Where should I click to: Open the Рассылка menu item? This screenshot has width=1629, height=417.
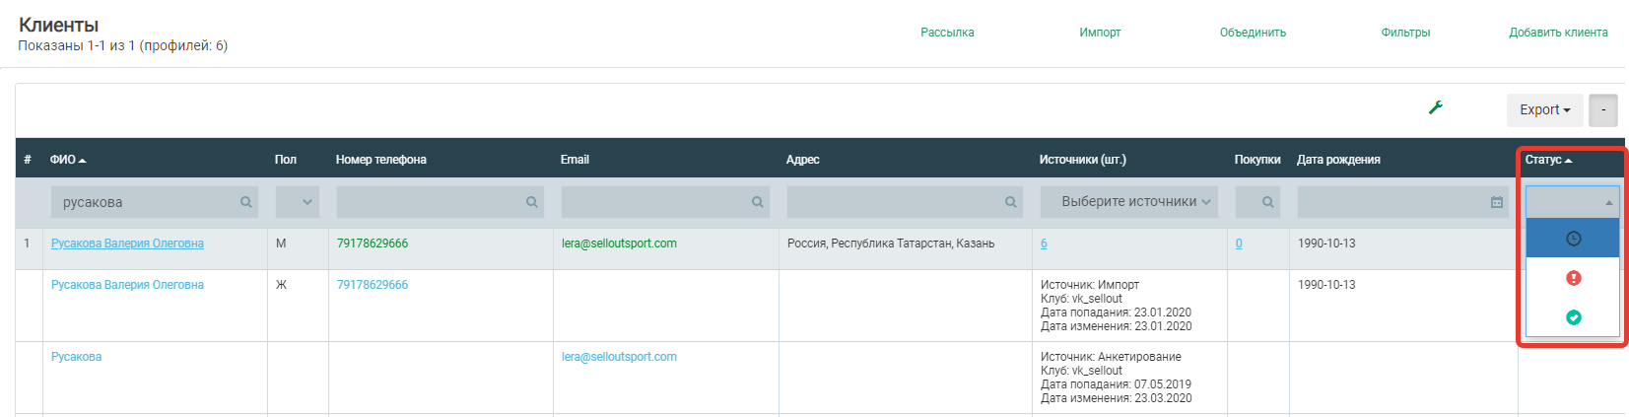(947, 33)
